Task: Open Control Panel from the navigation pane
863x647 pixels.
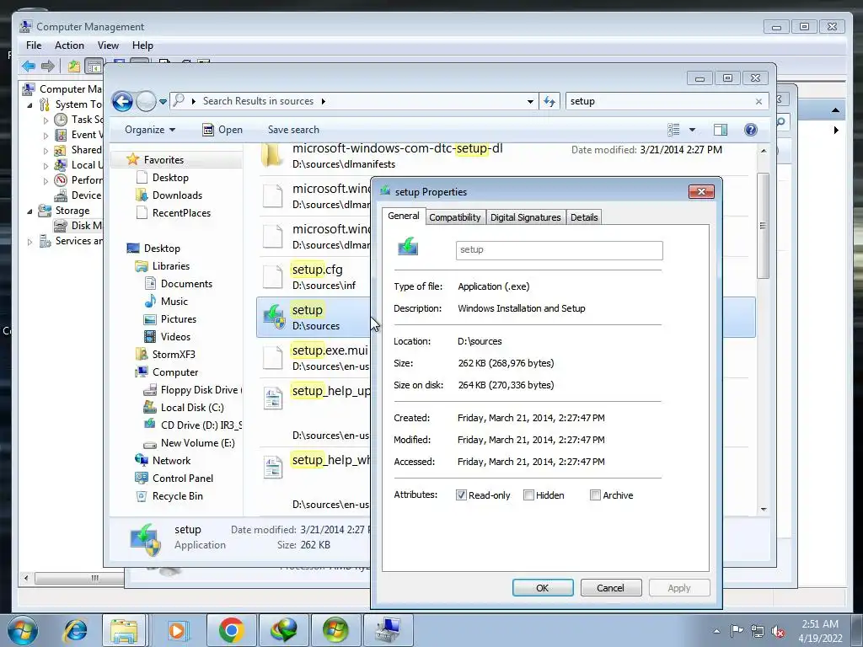Action: click(183, 479)
